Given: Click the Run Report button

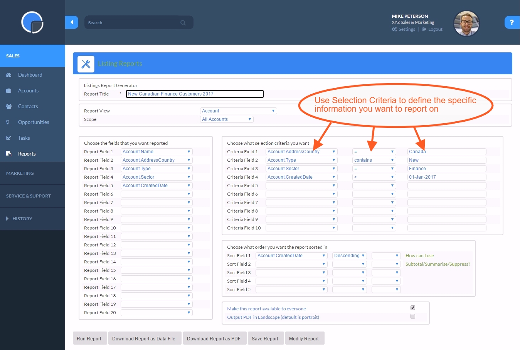Looking at the screenshot, I should (x=89, y=339).
